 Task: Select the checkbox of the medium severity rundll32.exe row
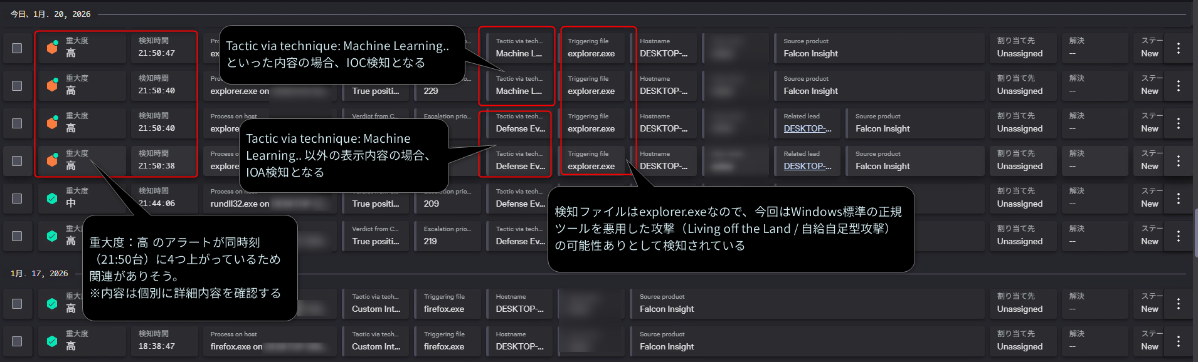click(x=17, y=198)
